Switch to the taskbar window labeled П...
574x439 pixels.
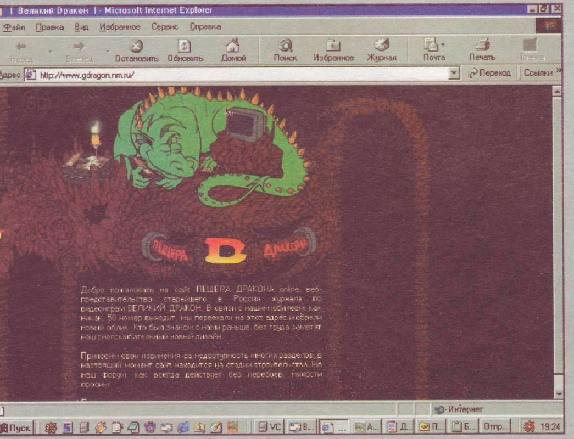[431, 426]
